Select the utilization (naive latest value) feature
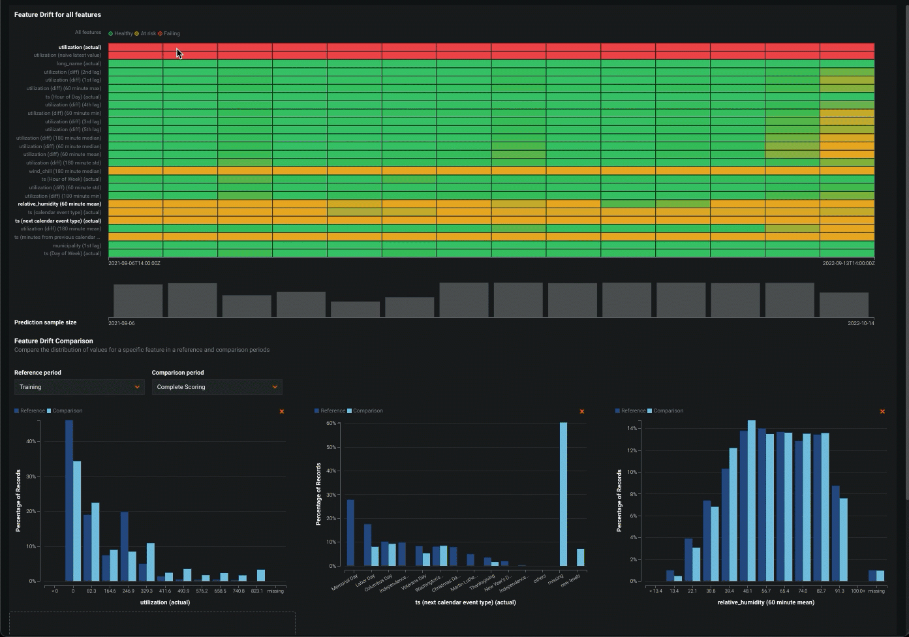 67,55
